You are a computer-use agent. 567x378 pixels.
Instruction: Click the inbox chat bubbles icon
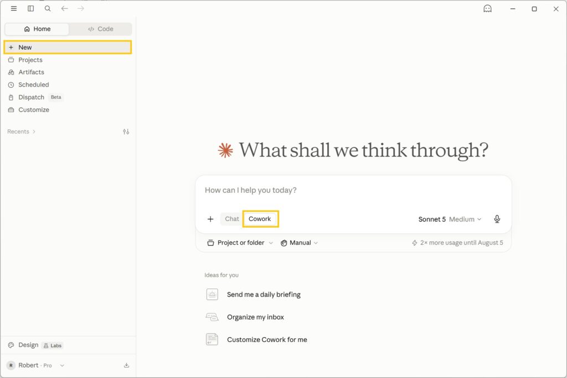[x=212, y=317]
